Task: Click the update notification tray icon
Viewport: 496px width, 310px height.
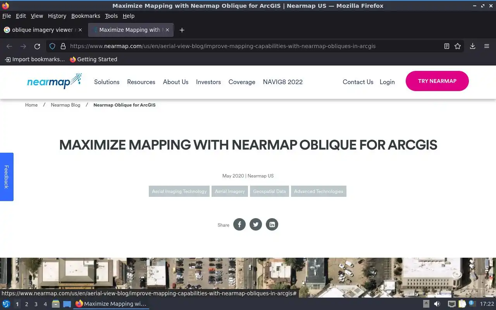Action: coord(472,303)
